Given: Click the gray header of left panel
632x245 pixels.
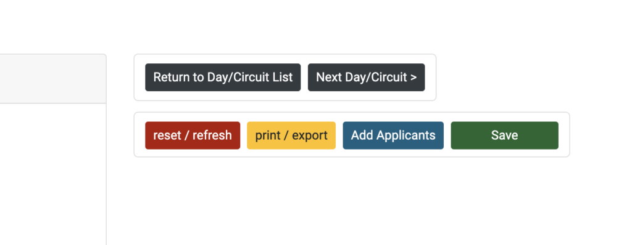Looking at the screenshot, I should [x=53, y=78].
